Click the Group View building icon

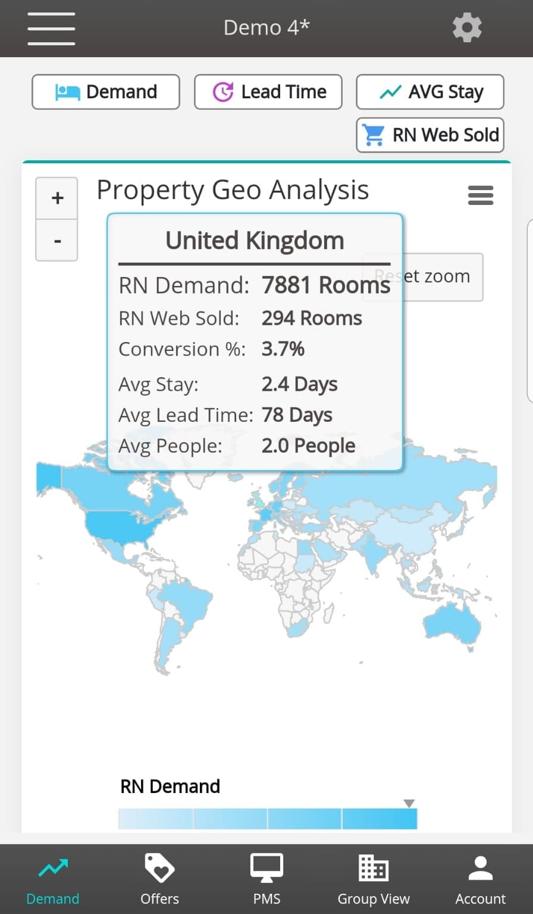tap(373, 868)
